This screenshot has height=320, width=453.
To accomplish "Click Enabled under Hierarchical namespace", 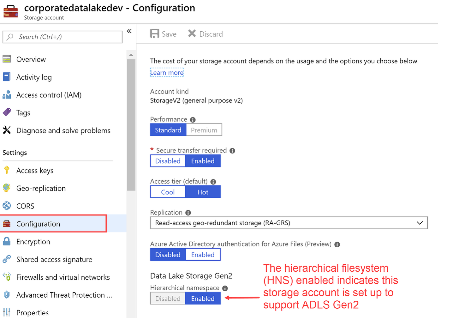I will click(203, 298).
